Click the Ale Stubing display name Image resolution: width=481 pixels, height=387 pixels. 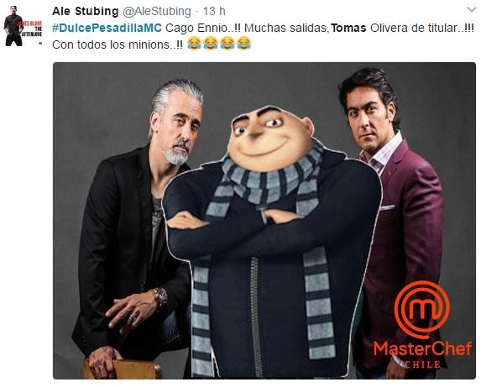coord(86,12)
